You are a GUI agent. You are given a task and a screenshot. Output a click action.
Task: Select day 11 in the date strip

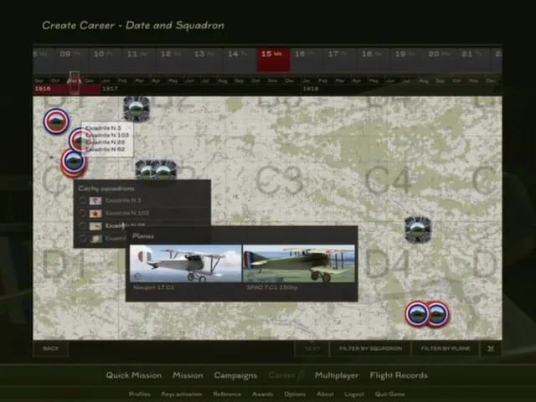[x=138, y=59]
